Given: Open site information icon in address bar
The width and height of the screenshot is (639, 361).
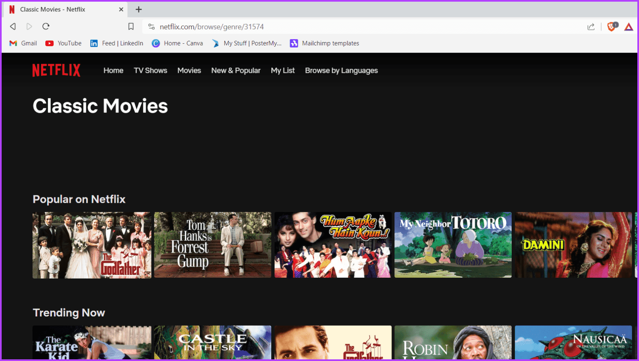Looking at the screenshot, I should [x=151, y=27].
